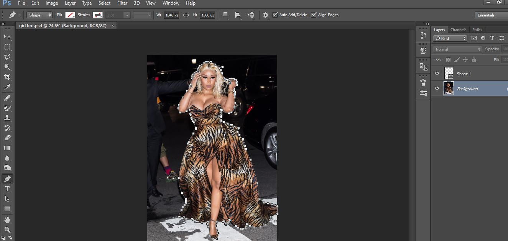Switch to the Channels tab
This screenshot has height=241, width=508.
(458, 30)
